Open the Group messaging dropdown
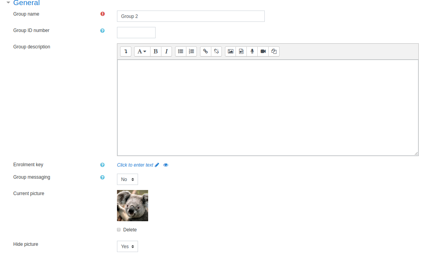Image resolution: width=425 pixels, height=254 pixels. click(x=127, y=179)
